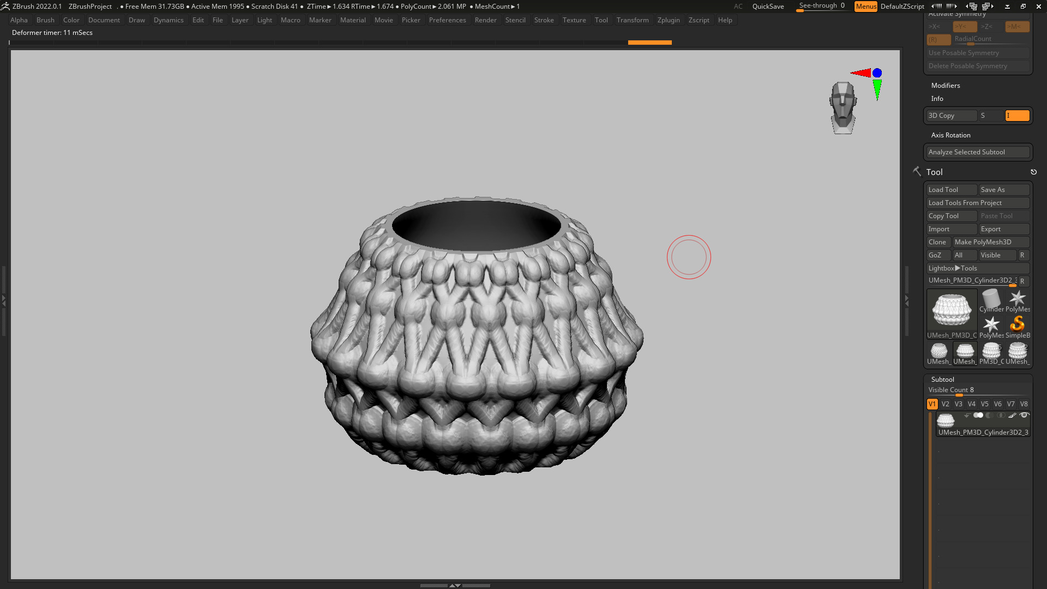The height and width of the screenshot is (589, 1047).
Task: Click the GoZ button
Action: pos(939,255)
